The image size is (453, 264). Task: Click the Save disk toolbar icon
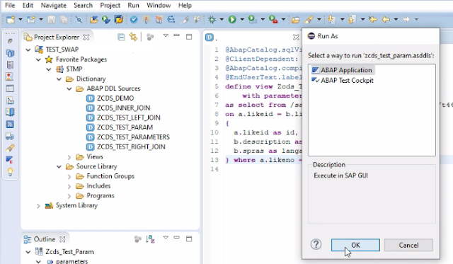[x=52, y=19]
